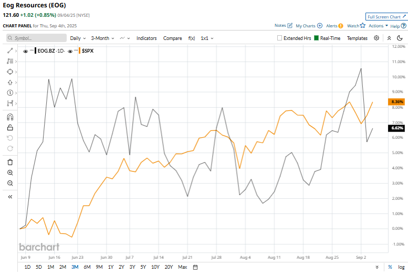The height and width of the screenshot is (274, 408).
Task: Open the text annotation list tool
Action: click(x=10, y=61)
